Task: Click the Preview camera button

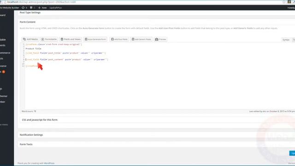Action: tap(160, 39)
